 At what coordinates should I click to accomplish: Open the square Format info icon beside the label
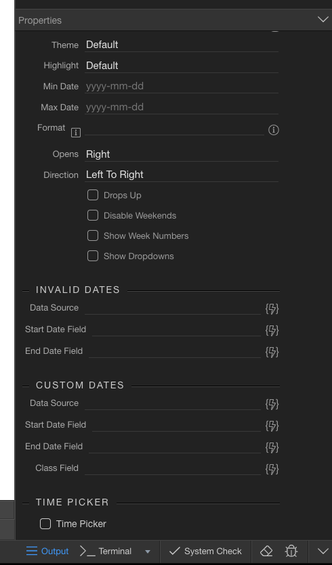tap(76, 133)
